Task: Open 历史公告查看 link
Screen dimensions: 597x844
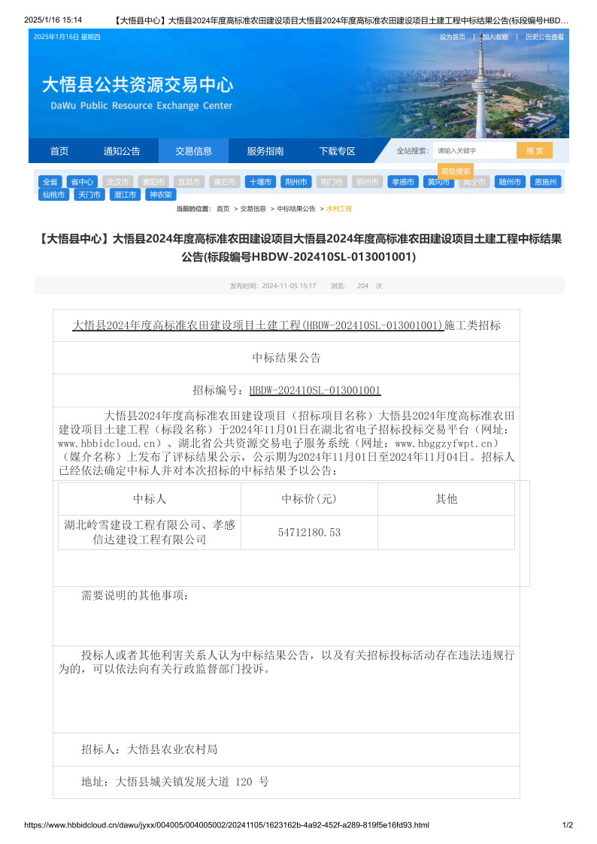Action: coord(544,37)
